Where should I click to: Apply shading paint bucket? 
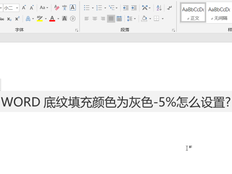pyautogui.click(x=144, y=19)
